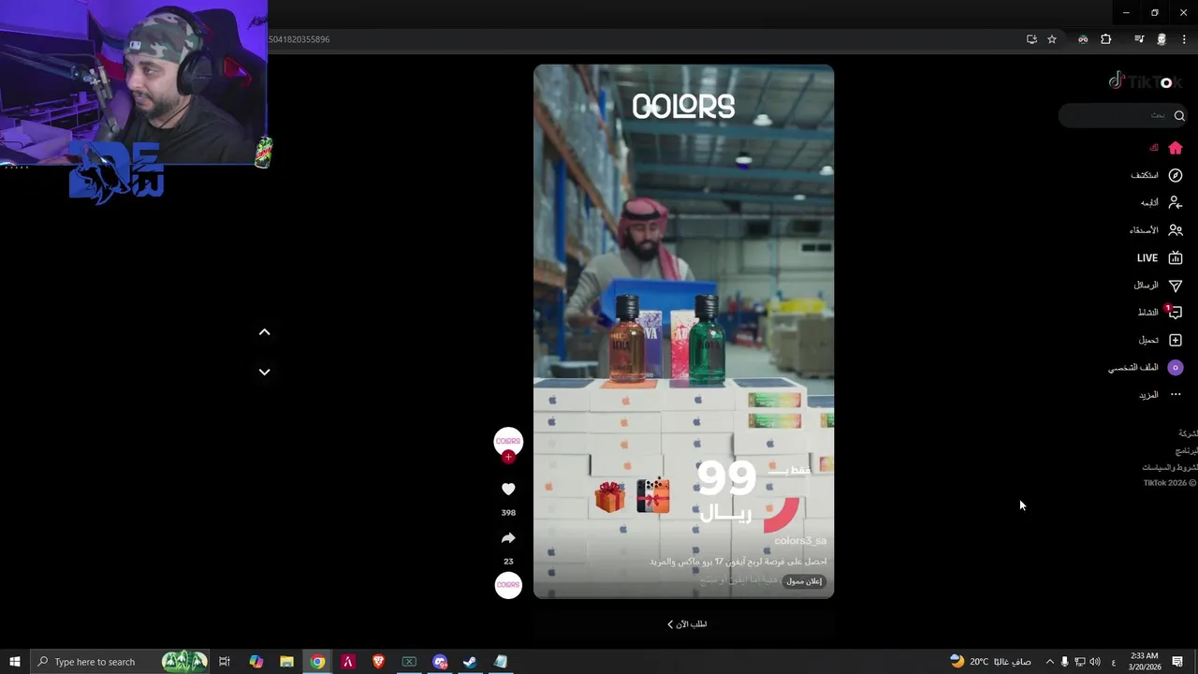Open the Explore compass icon
This screenshot has width=1198, height=674.
pyautogui.click(x=1176, y=175)
